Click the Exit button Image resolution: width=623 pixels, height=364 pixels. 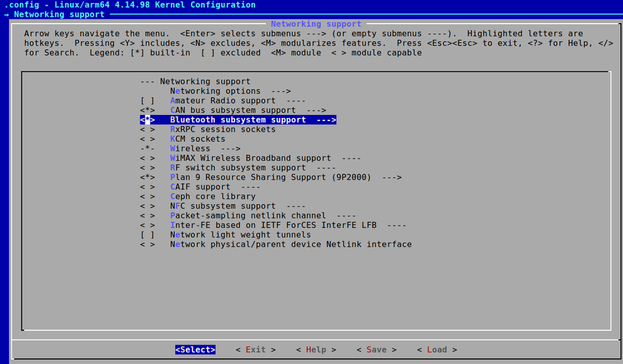[x=256, y=350]
